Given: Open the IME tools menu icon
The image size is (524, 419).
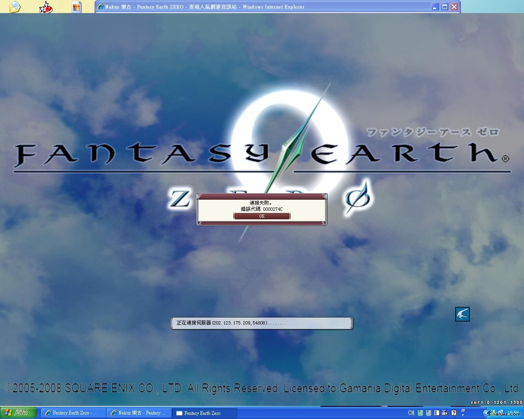Looking at the screenshot, I should click(x=444, y=413).
